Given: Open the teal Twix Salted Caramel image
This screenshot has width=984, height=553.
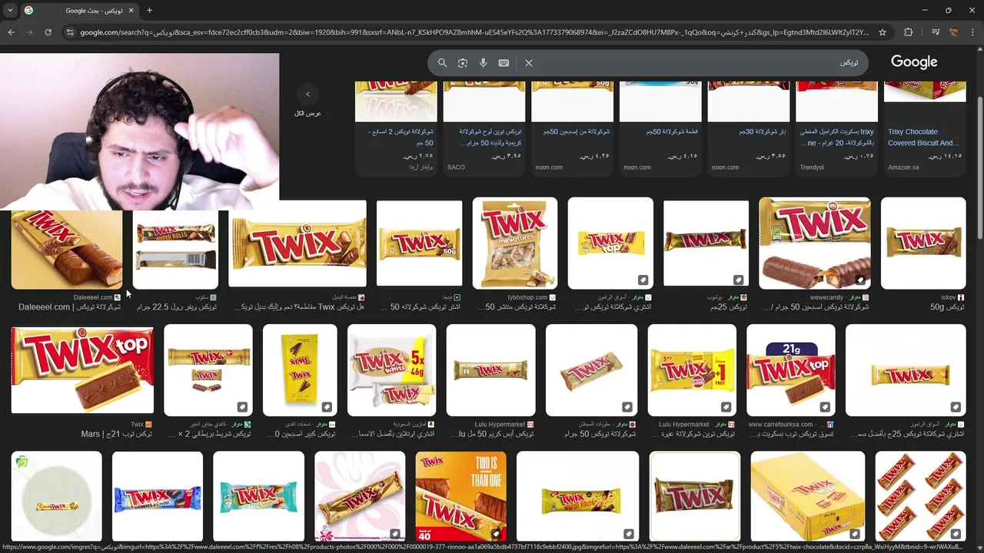Looking at the screenshot, I should 258,496.
